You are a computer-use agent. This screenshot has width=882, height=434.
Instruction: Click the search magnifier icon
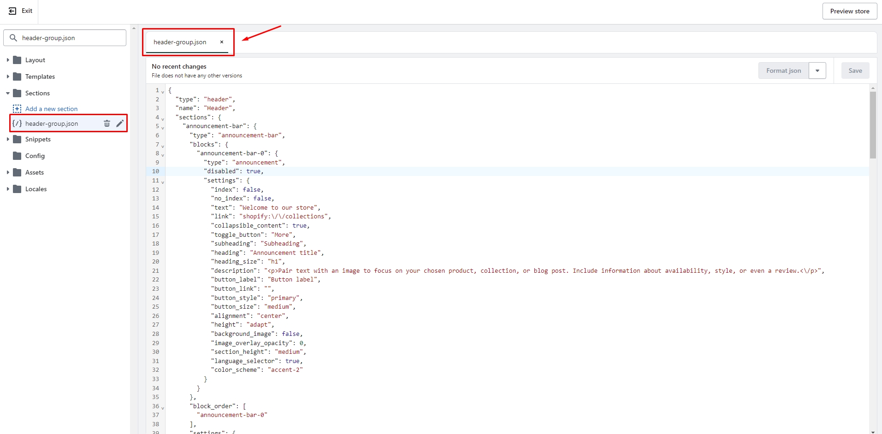coord(13,38)
